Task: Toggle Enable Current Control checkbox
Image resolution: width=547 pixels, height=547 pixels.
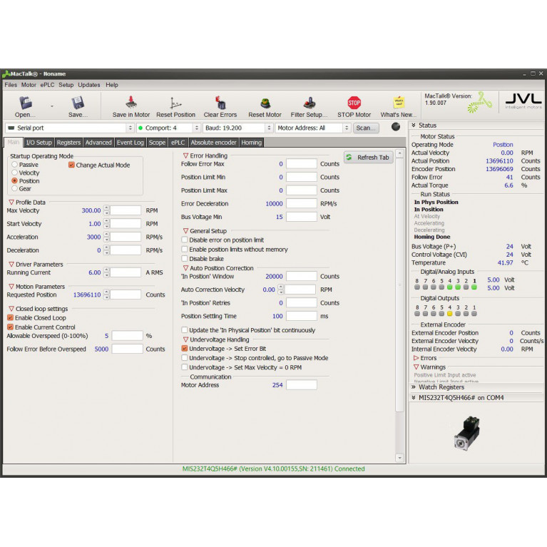Action: [11, 327]
